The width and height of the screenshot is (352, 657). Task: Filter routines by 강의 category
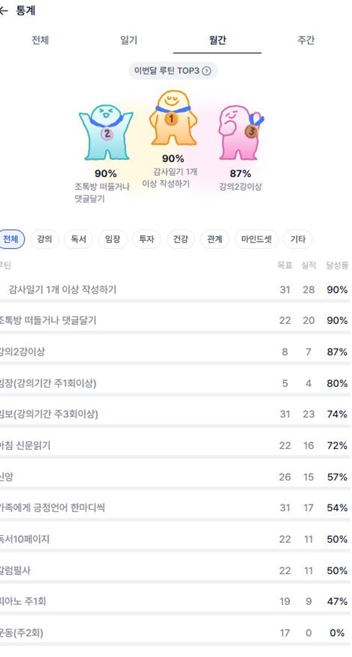pyautogui.click(x=45, y=239)
